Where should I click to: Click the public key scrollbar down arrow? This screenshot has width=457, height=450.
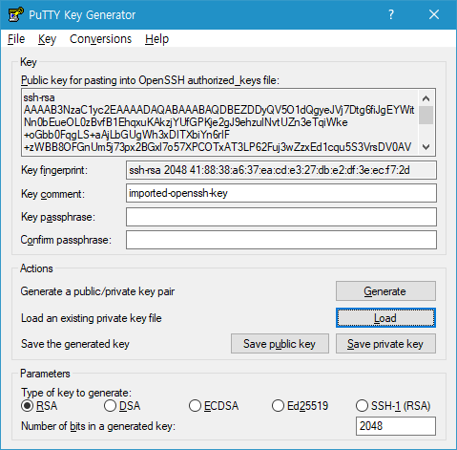click(426, 147)
